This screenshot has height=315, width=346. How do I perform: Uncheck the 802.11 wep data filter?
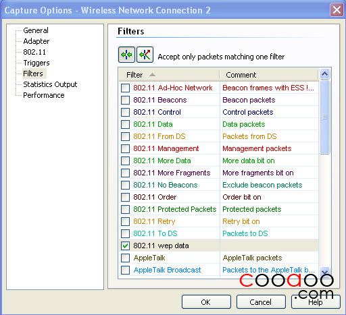coord(125,246)
